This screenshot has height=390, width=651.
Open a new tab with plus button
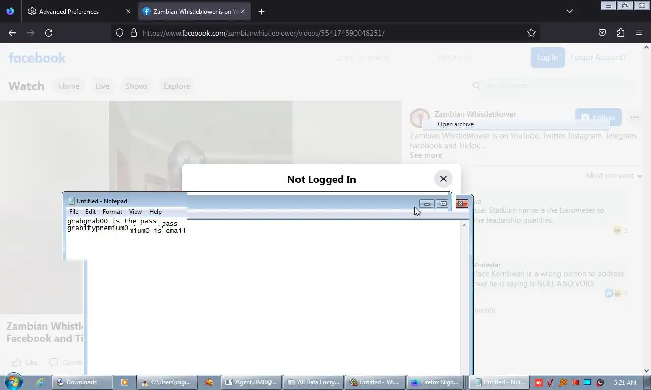pos(261,11)
